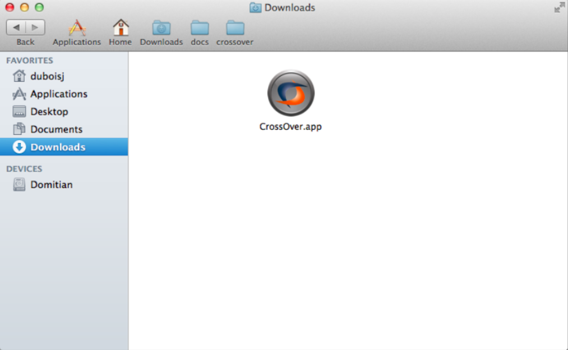Open the Downloads folder icon in toolbar

click(161, 28)
